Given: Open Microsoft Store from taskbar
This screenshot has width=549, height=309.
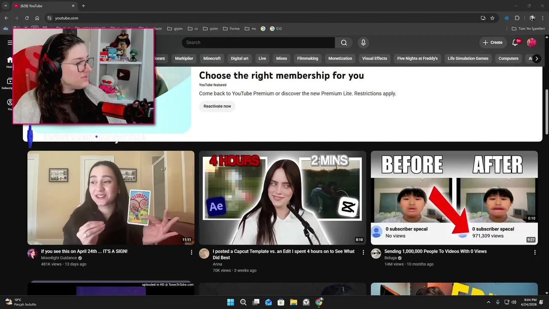Looking at the screenshot, I should tap(281, 302).
